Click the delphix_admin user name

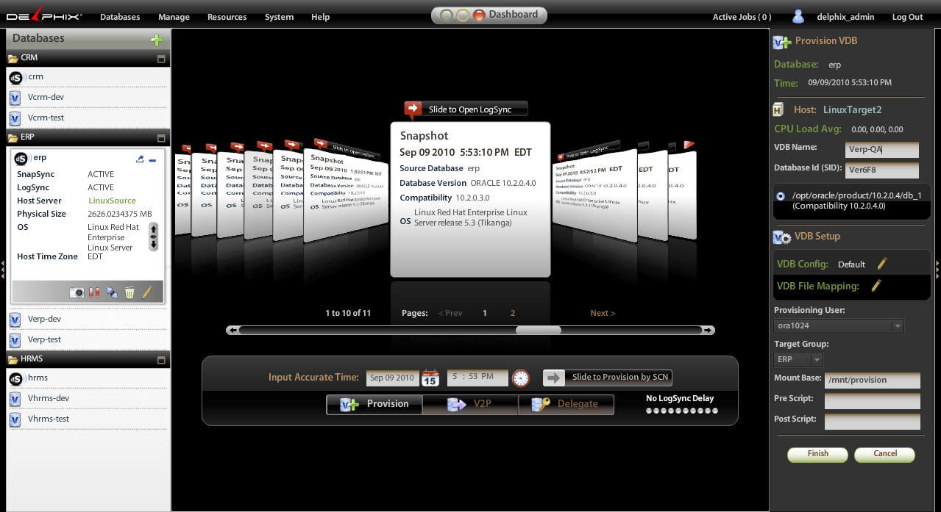[x=845, y=17]
